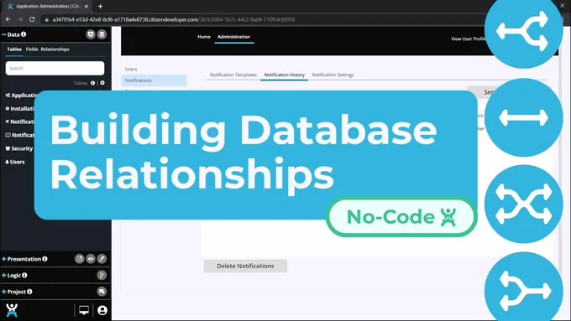
Task: Expand the Logic section
Action: tap(4, 275)
